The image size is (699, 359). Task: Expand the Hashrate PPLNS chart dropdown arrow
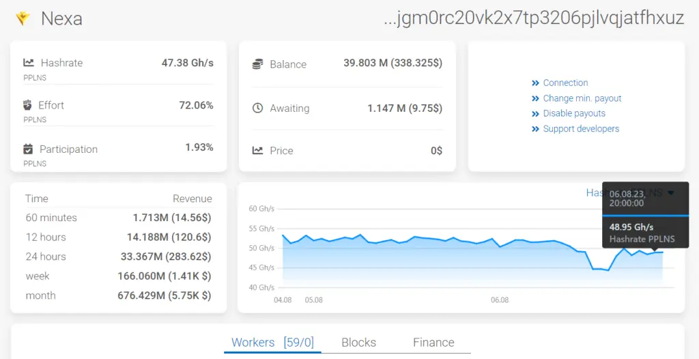click(x=671, y=192)
